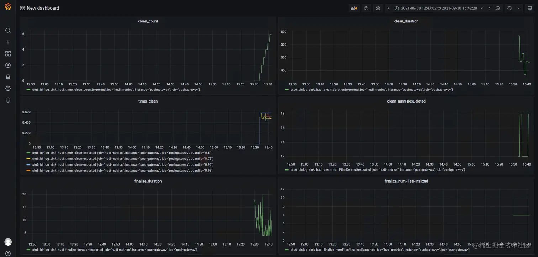Open the finalize_numFilesFinalized panel title menu
The image size is (538, 257).
[406, 181]
